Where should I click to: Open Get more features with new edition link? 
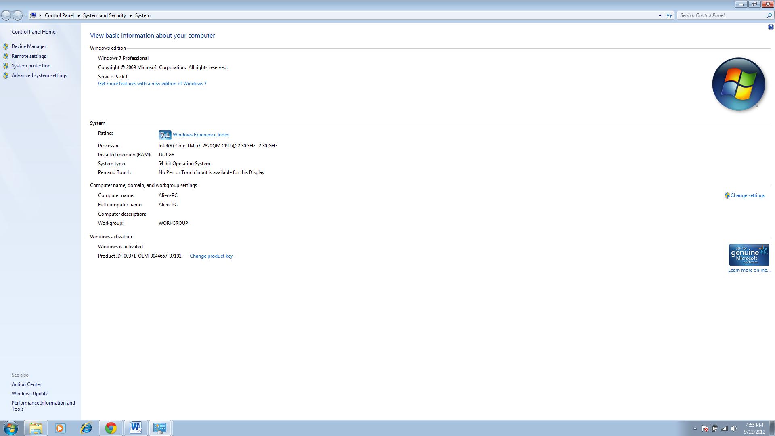tap(152, 84)
